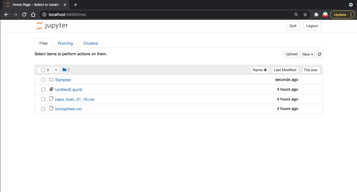Bookmark this page with the star icon
The image size is (357, 192).
(305, 15)
